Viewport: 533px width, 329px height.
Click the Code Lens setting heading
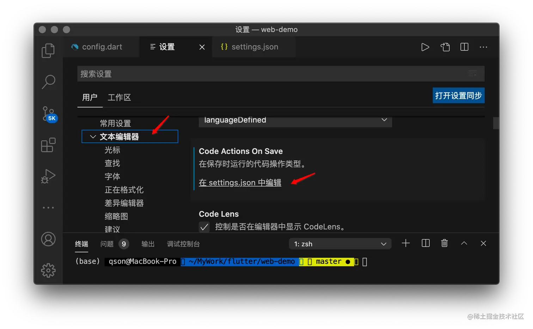coord(219,214)
